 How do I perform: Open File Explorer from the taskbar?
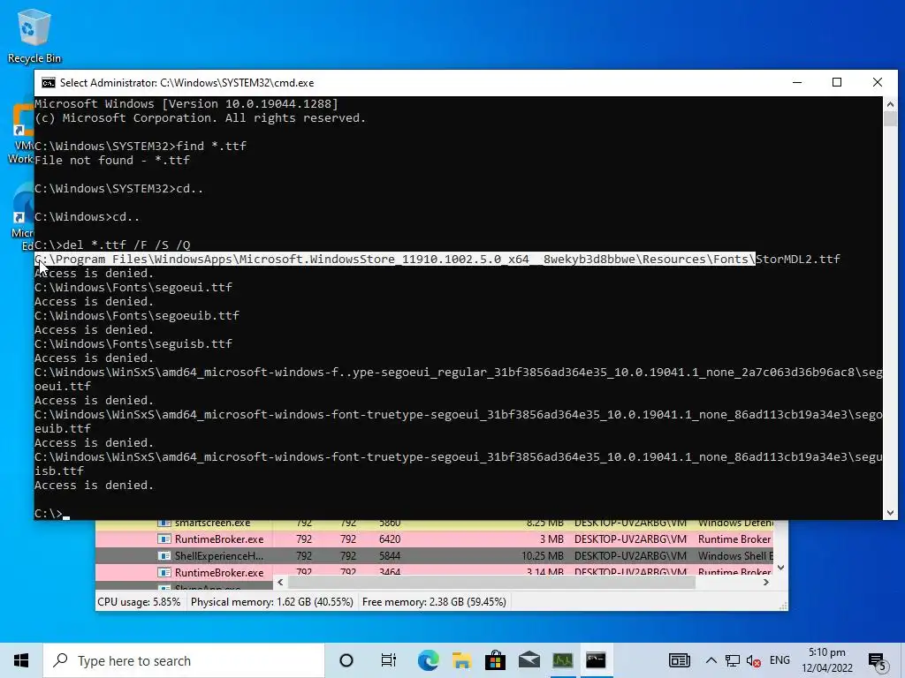pyautogui.click(x=461, y=660)
